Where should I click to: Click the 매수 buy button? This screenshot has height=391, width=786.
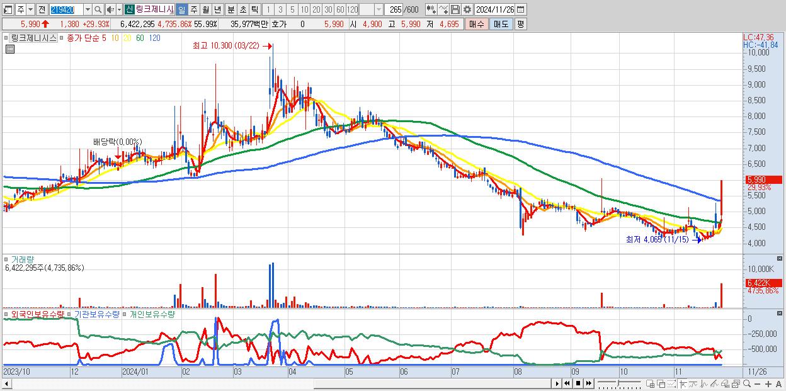(x=477, y=24)
